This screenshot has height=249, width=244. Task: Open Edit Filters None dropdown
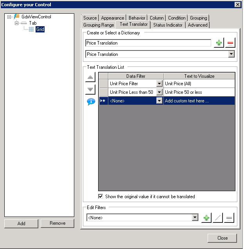(195, 217)
